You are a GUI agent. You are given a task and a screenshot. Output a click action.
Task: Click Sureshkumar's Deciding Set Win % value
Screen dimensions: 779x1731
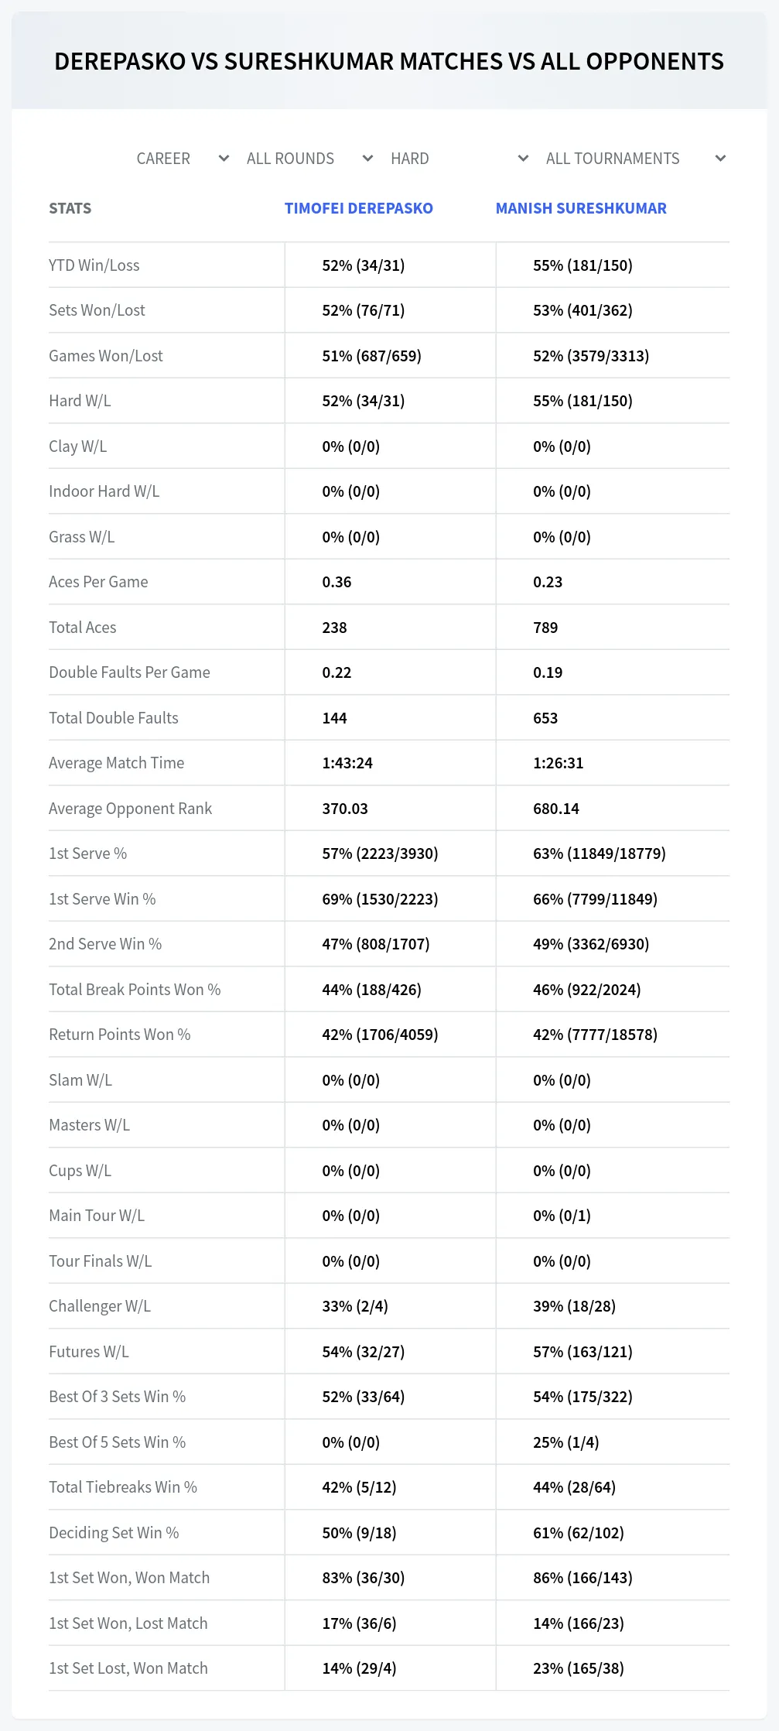(579, 1533)
